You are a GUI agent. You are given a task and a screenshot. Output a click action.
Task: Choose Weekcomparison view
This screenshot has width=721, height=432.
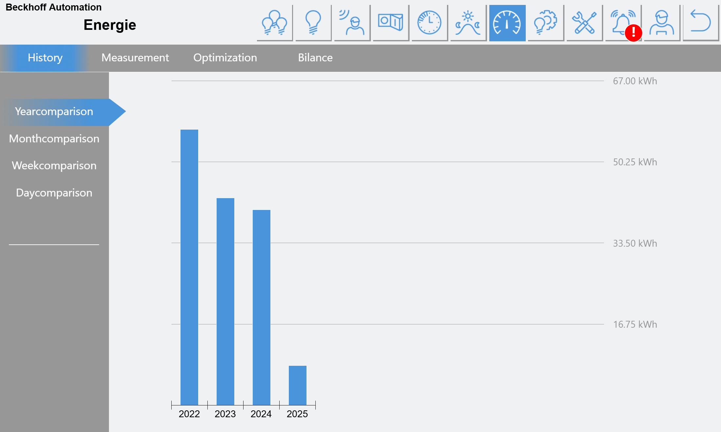[x=54, y=166]
